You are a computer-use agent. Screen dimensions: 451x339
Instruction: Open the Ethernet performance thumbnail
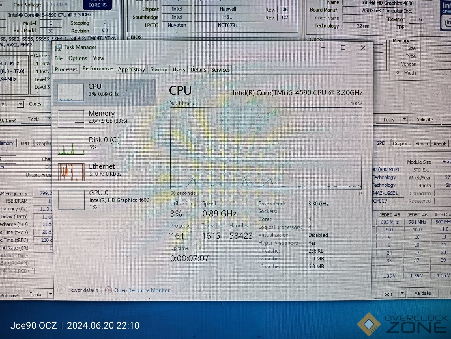[71, 172]
